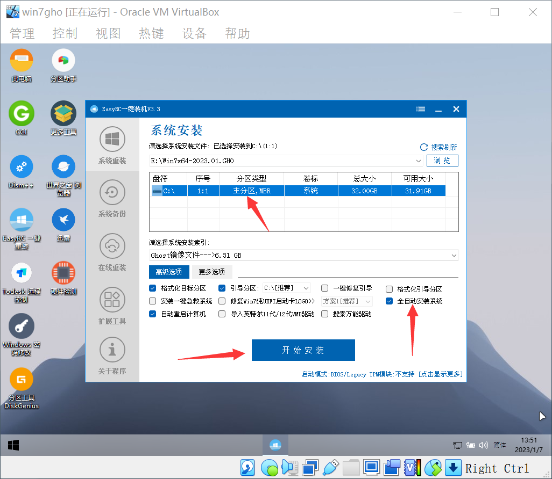Launch EasyRC 一键重装 desktop icon
Image resolution: width=552 pixels, height=479 pixels.
point(22,229)
